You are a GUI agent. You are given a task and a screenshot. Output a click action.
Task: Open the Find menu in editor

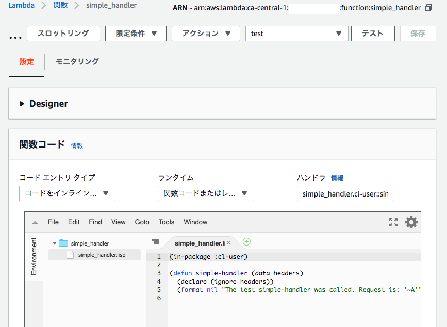click(95, 222)
